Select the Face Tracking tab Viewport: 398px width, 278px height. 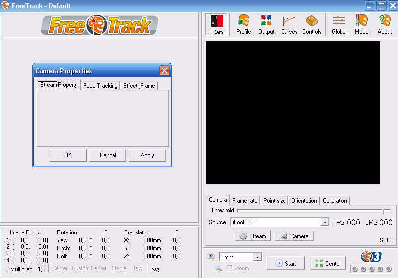point(101,86)
